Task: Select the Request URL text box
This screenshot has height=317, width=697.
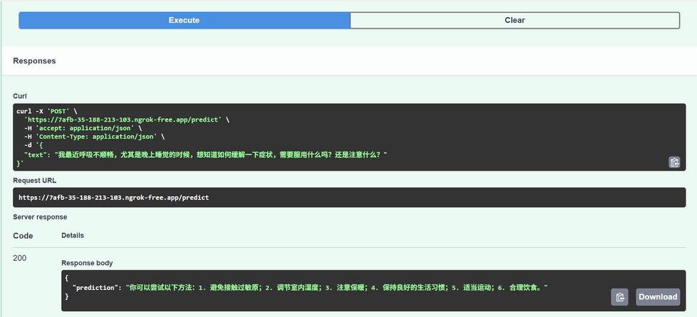Action: click(349, 197)
